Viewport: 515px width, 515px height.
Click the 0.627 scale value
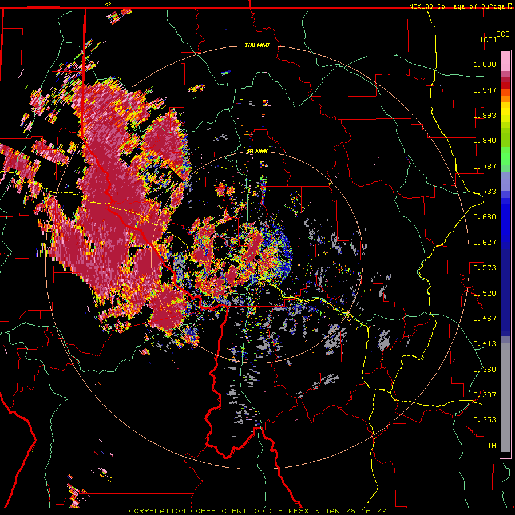coord(485,243)
